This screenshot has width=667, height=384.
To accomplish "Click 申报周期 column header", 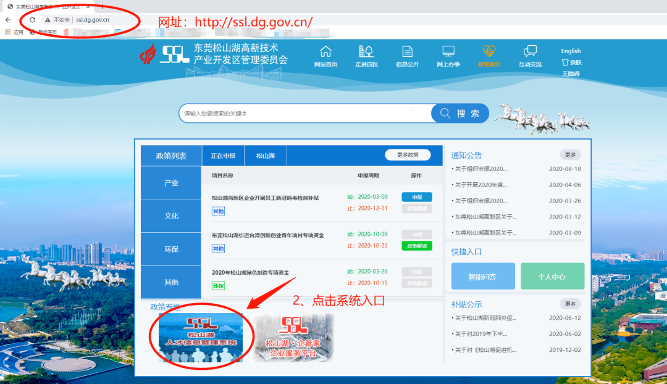I will tap(368, 175).
